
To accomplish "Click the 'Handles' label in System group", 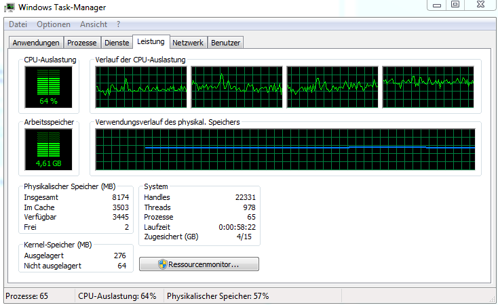I will tap(157, 197).
